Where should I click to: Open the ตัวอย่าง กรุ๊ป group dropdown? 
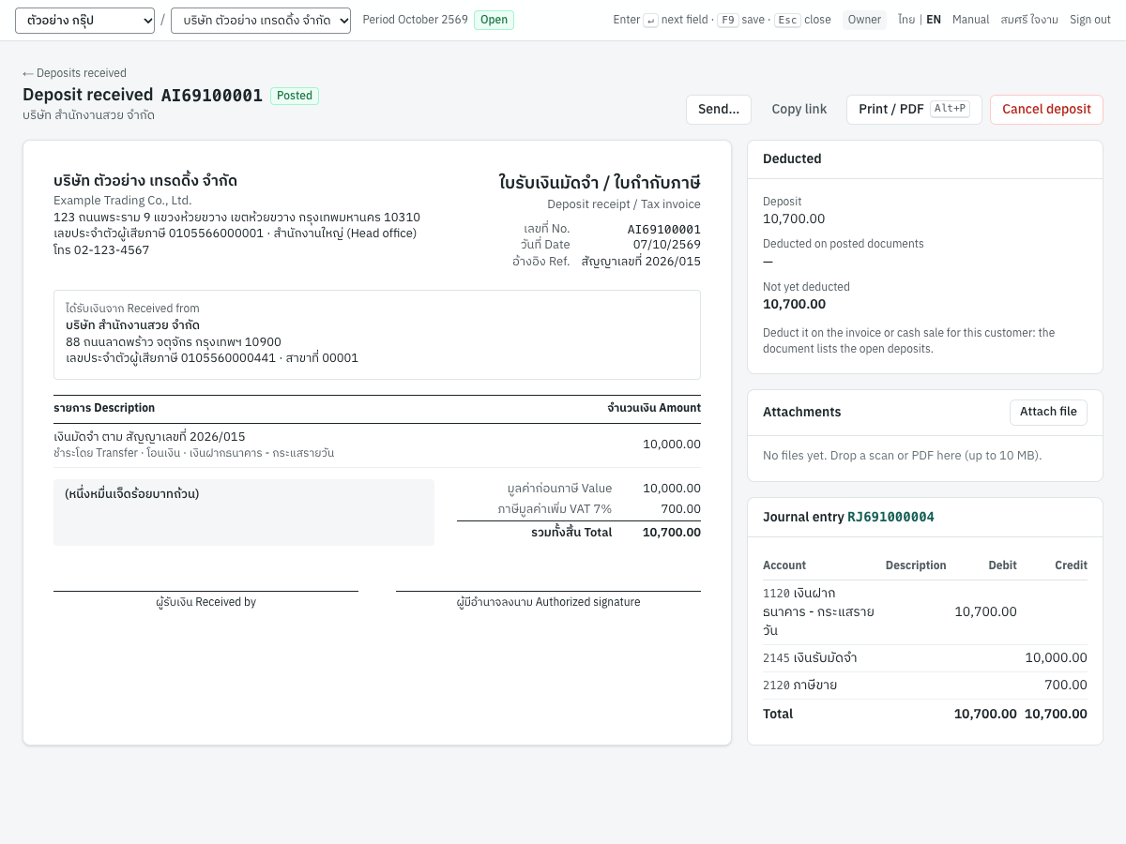click(84, 20)
